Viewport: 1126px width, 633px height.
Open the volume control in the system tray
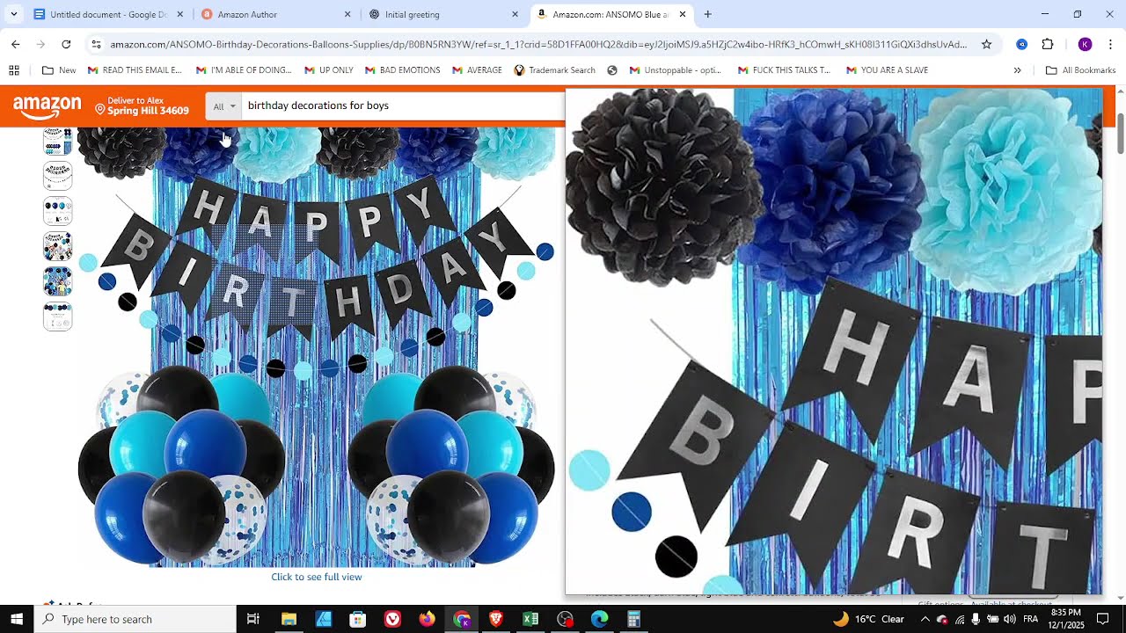[1009, 619]
